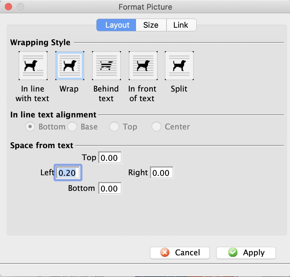This screenshot has height=277, width=290.
Task: Click the Left space input field
Action: coord(68,173)
